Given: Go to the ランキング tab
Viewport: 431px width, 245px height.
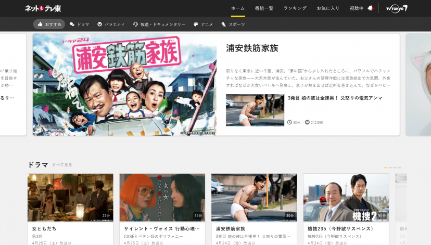Looking at the screenshot, I should click(x=295, y=8).
